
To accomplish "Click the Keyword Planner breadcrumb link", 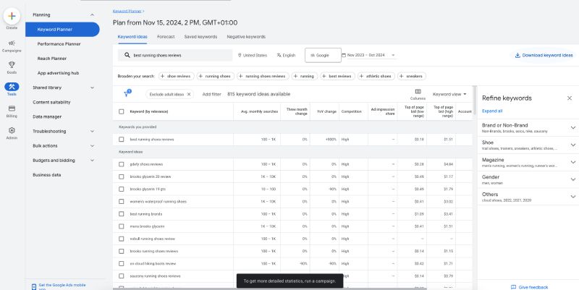I will [x=127, y=12].
